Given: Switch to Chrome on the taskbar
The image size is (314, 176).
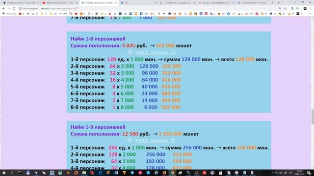Looking at the screenshot, I should [x=172, y=173].
